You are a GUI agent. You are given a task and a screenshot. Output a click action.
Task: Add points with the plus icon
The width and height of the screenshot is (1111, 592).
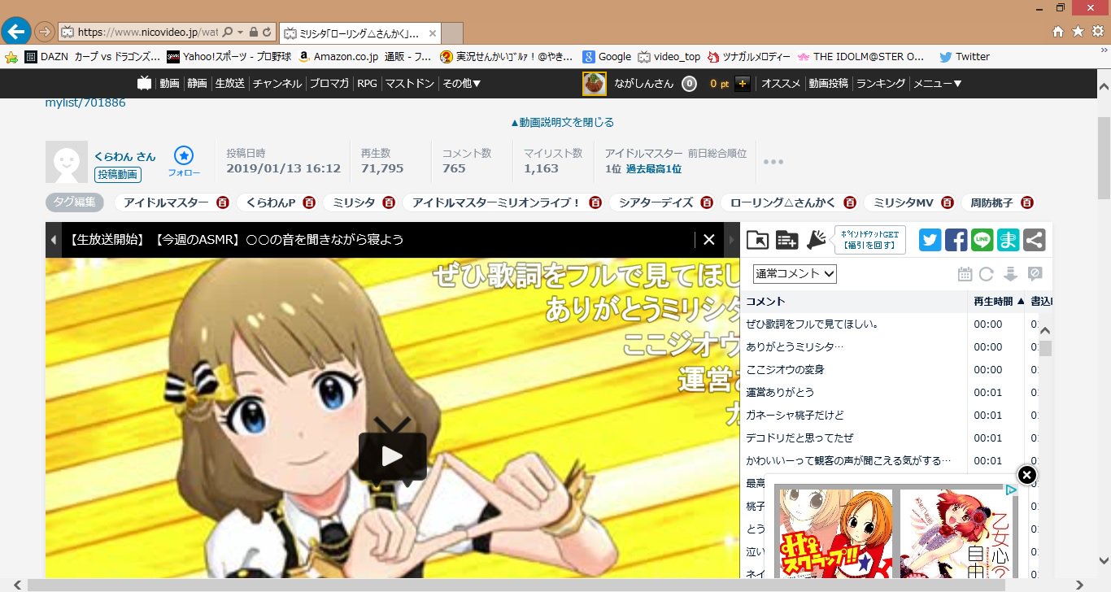[x=742, y=83]
